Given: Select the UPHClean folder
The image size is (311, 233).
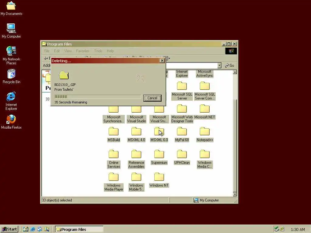Looking at the screenshot, I should (182, 157).
